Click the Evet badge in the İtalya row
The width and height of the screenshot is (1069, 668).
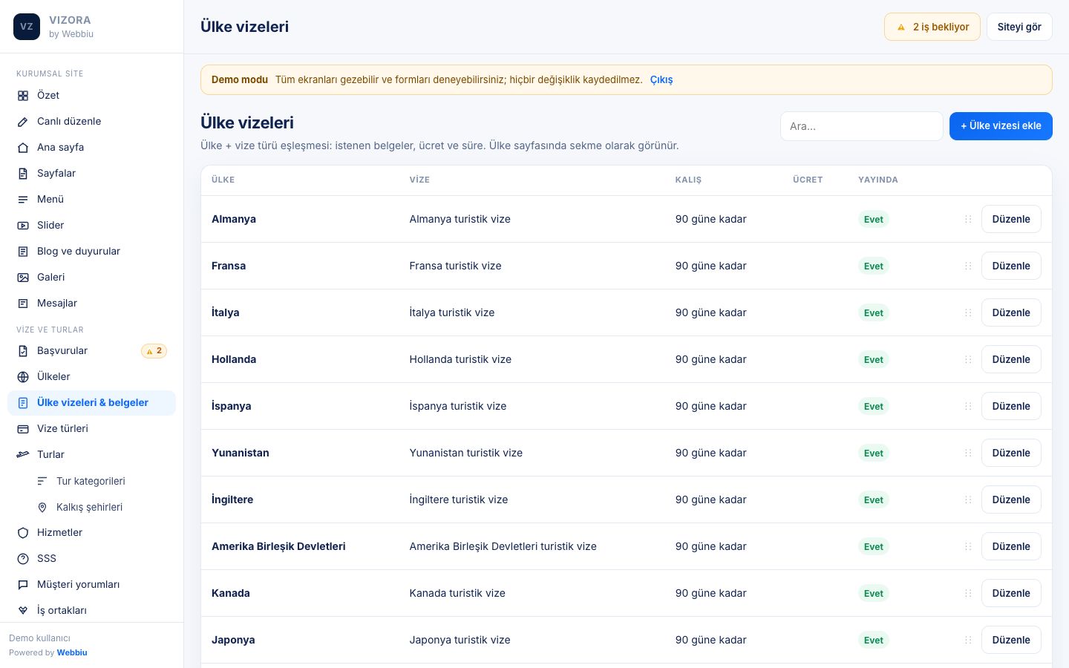coord(874,312)
